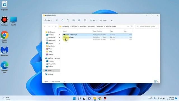The width and height of the screenshot is (179, 101).
Task: Select This PC in navigation pane
Action: click(x=51, y=70)
